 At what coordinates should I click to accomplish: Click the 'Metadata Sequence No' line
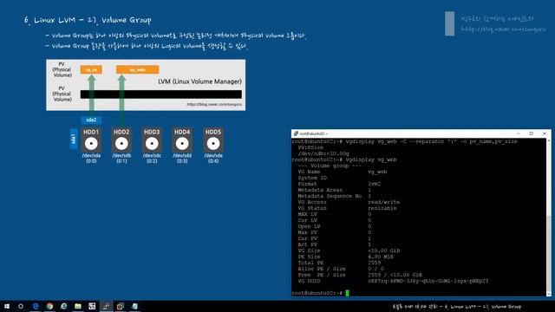point(335,196)
